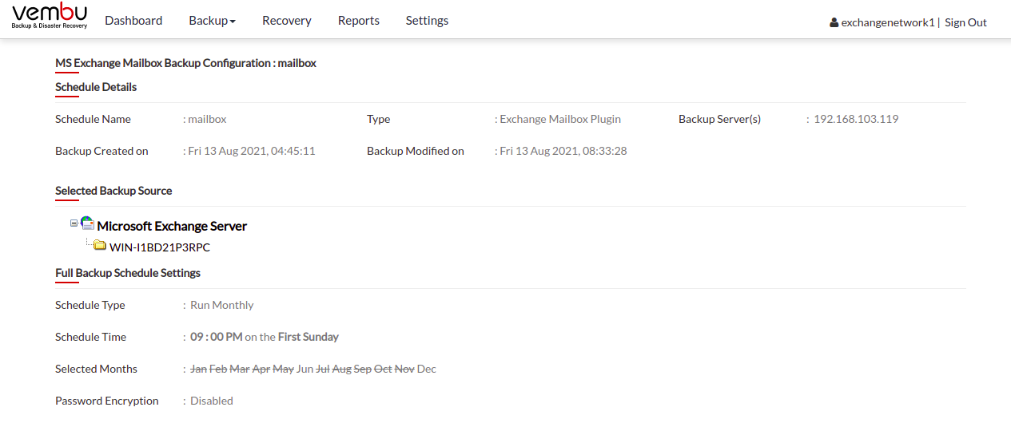Click the Jun month in Selected Months
This screenshot has width=1011, height=423.
pyautogui.click(x=304, y=369)
